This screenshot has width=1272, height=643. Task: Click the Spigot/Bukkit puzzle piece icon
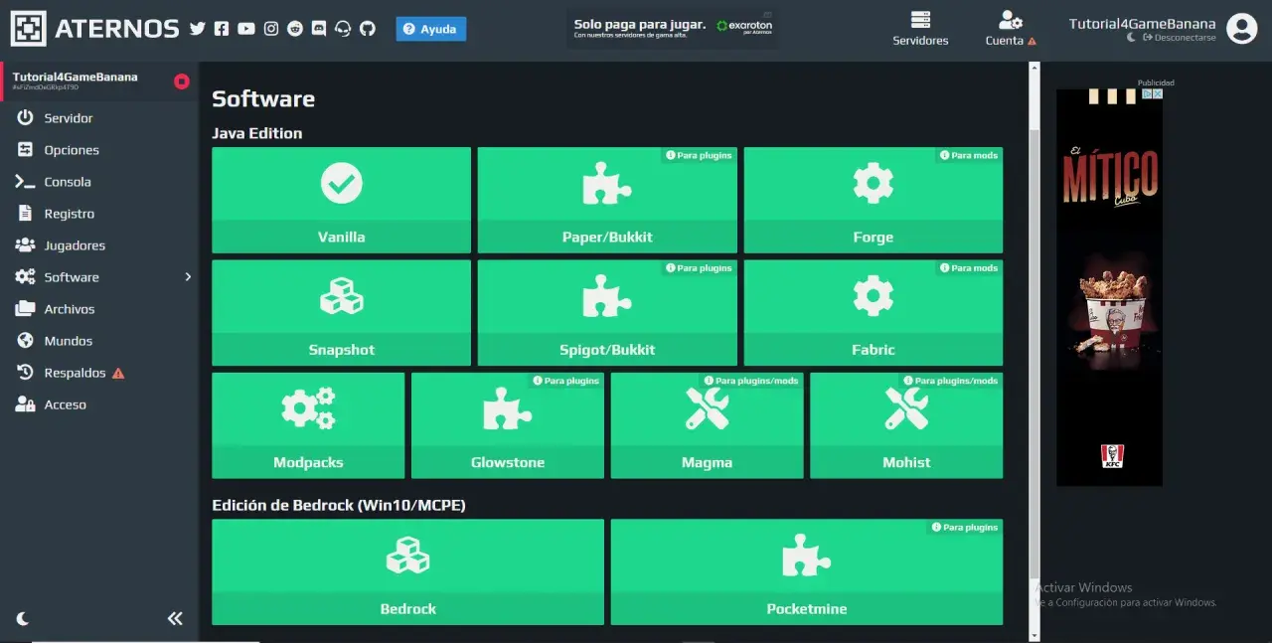(607, 295)
